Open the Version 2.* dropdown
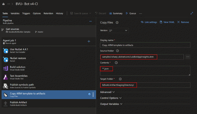This screenshot has height=114, width=197. 118,31
